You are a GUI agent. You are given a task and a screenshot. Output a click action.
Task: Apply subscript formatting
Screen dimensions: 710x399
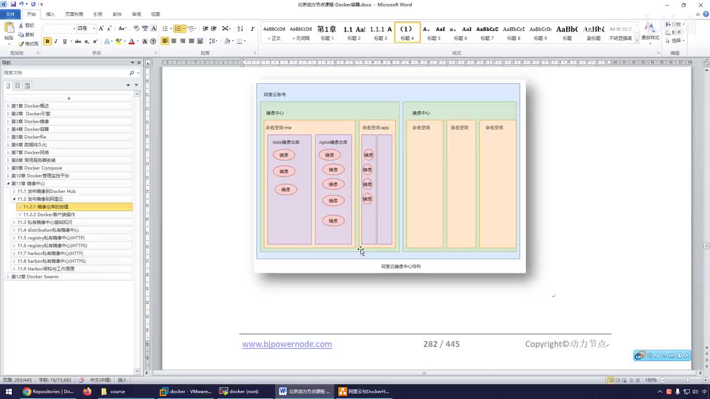(x=87, y=41)
